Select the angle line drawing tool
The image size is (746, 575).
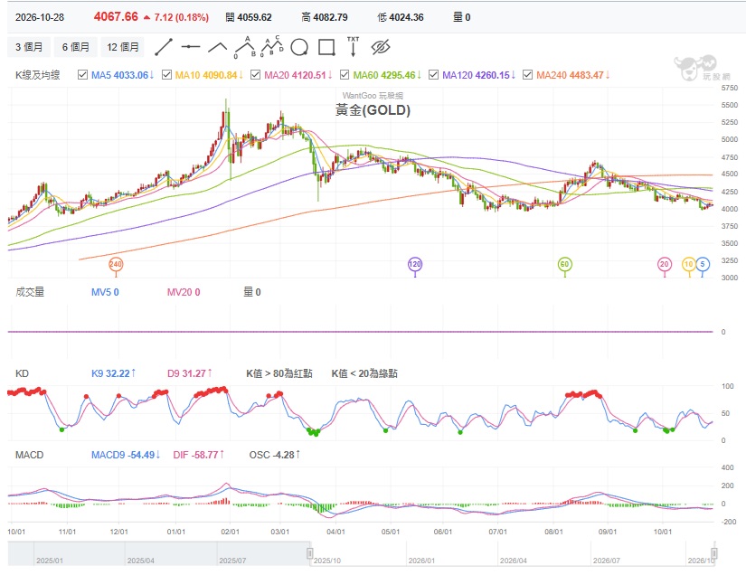[218, 47]
